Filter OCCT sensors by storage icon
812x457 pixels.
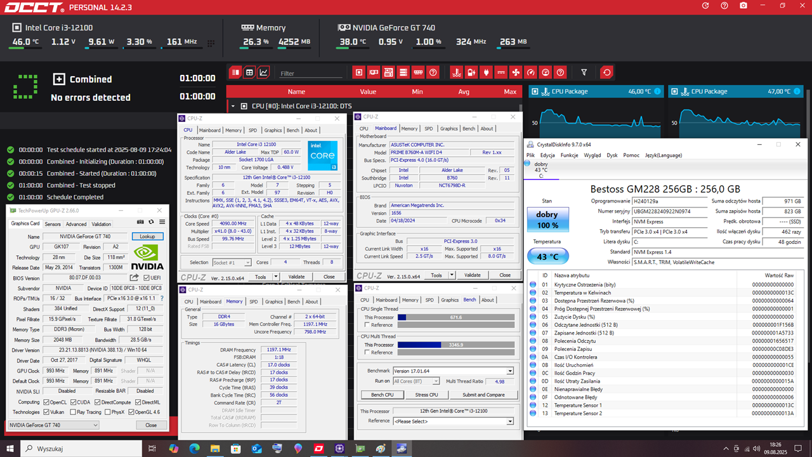(x=403, y=72)
